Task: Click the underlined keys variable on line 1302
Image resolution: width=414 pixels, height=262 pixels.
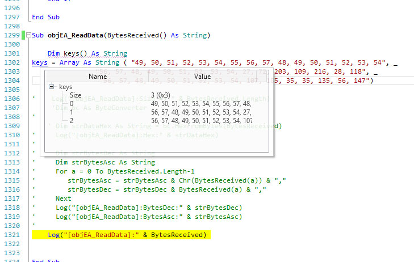Action: (40, 62)
